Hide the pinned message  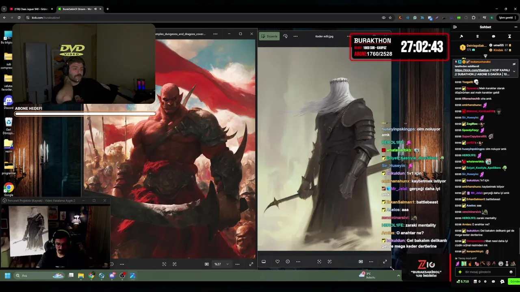pos(514,64)
